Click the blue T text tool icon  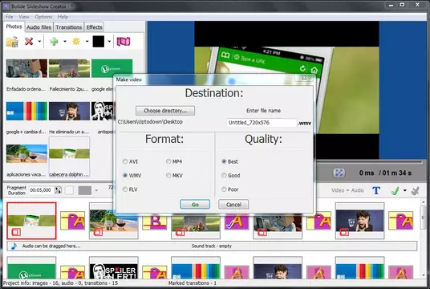pos(376,190)
